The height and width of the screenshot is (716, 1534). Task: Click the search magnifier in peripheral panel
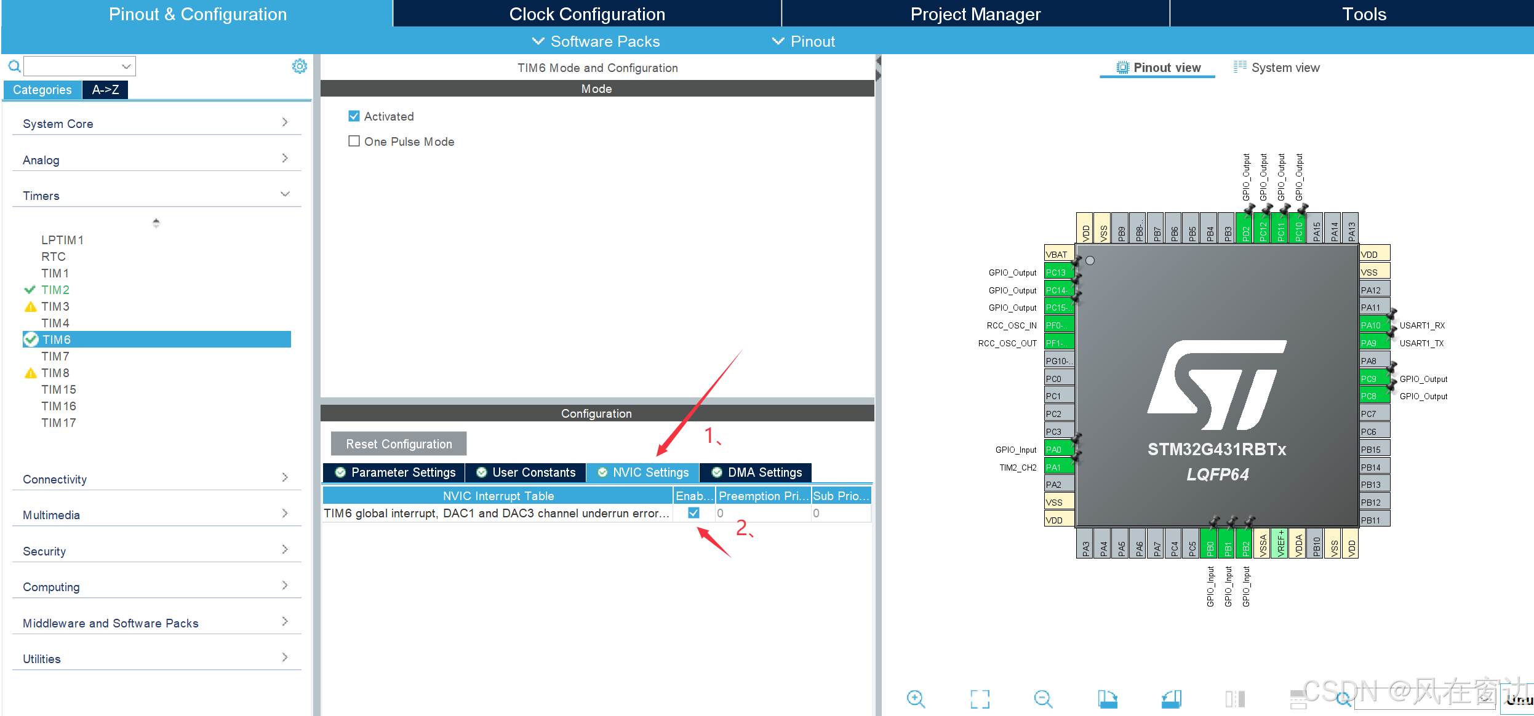pyautogui.click(x=14, y=66)
